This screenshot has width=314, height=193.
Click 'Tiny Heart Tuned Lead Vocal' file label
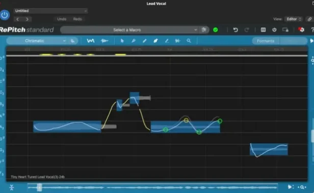[38, 177]
